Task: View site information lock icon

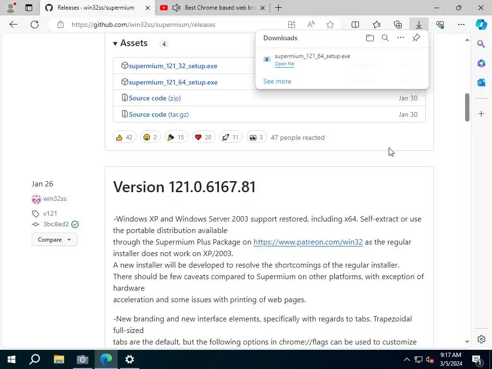Action: (61, 25)
